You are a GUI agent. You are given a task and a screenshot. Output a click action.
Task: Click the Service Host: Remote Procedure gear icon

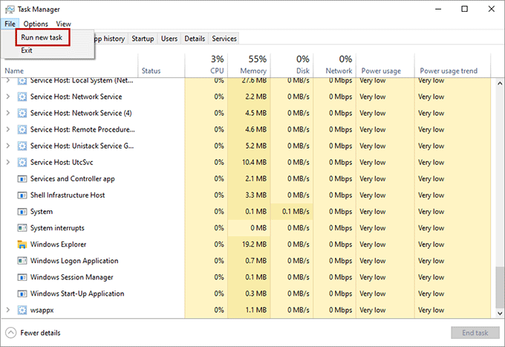[22, 129]
